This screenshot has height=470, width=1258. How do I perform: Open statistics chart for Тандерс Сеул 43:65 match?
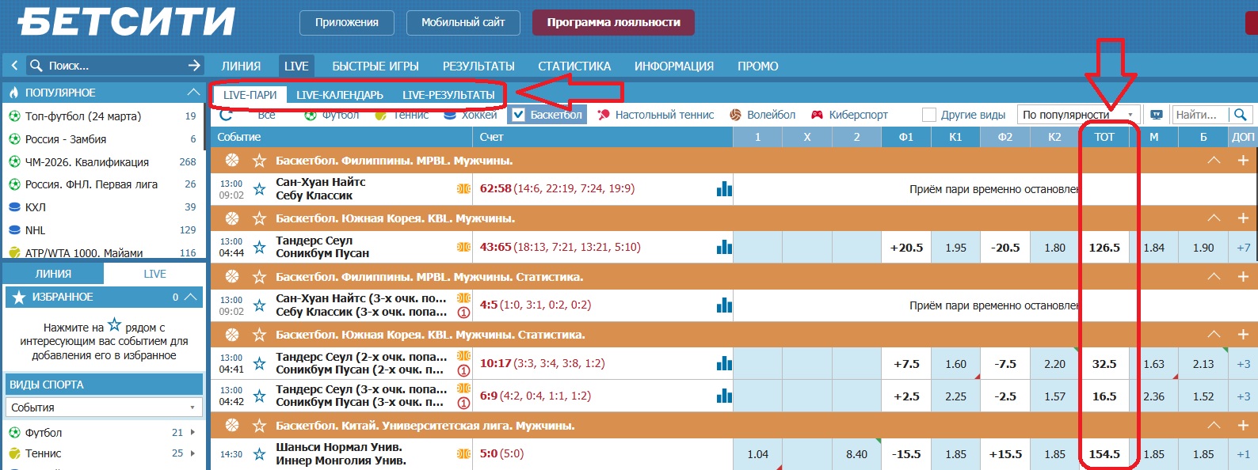coord(724,247)
